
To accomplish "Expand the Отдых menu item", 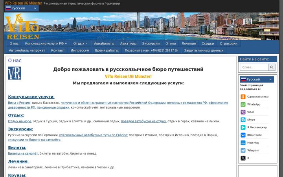I will tap(80, 44).
